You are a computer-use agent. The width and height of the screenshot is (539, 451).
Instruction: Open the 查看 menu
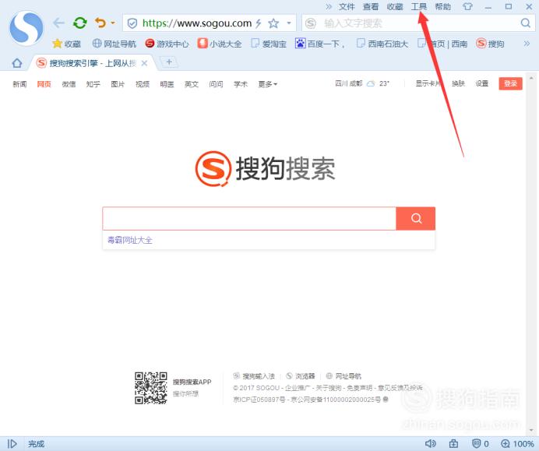click(371, 6)
